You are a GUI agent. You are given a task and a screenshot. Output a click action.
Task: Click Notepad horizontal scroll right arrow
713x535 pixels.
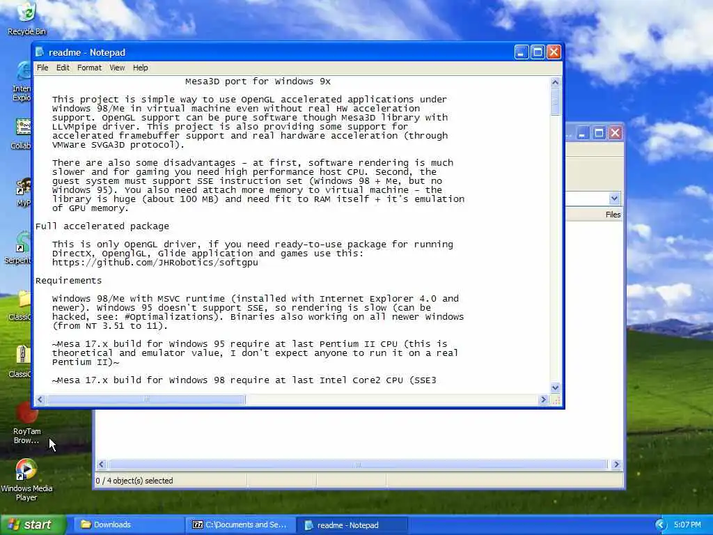(543, 399)
